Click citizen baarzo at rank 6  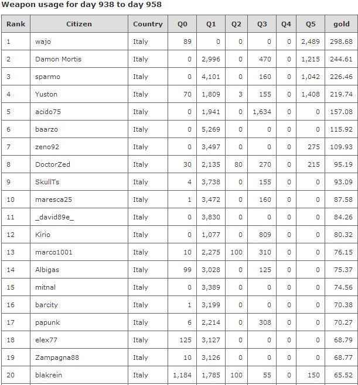coord(46,129)
